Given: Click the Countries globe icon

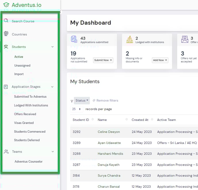Looking at the screenshot, I should [x=6, y=34].
